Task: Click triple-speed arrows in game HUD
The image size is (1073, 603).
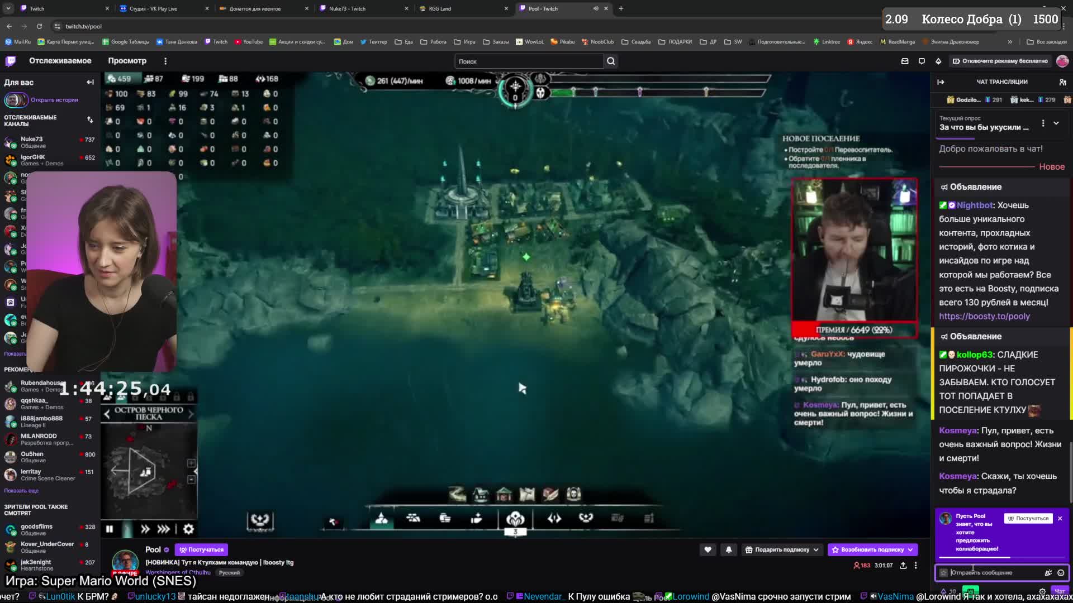Action: click(164, 529)
